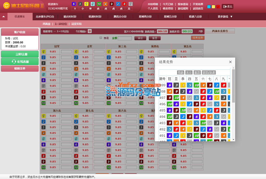Image resolution: width=266 pixels, height=179 pixels.
Task: Expand the 更多游戏 dropdown menu
Action: pos(225,17)
